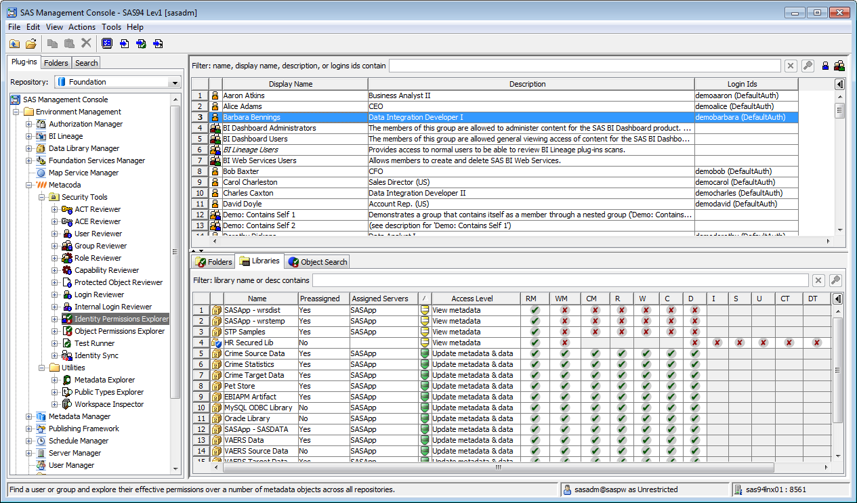Select the Bob Baxter row

(495, 171)
